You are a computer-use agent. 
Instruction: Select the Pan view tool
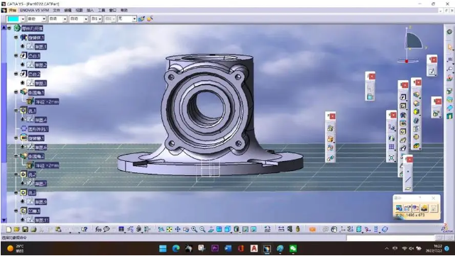click(177, 230)
